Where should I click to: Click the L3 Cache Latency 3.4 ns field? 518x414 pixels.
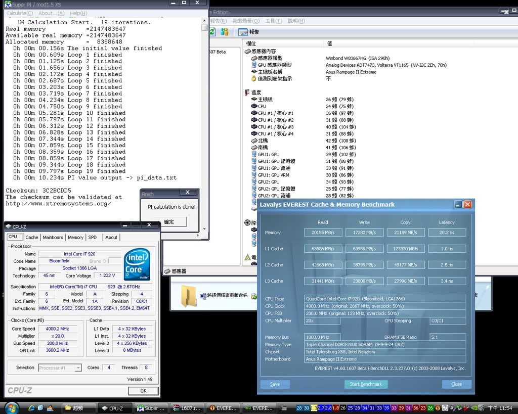pyautogui.click(x=447, y=281)
